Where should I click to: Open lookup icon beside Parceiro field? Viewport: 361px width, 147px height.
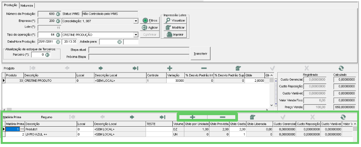(47, 55)
